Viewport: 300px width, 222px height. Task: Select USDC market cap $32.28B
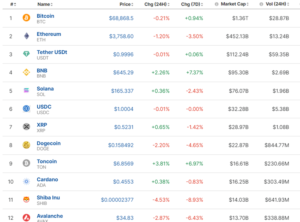click(x=238, y=109)
